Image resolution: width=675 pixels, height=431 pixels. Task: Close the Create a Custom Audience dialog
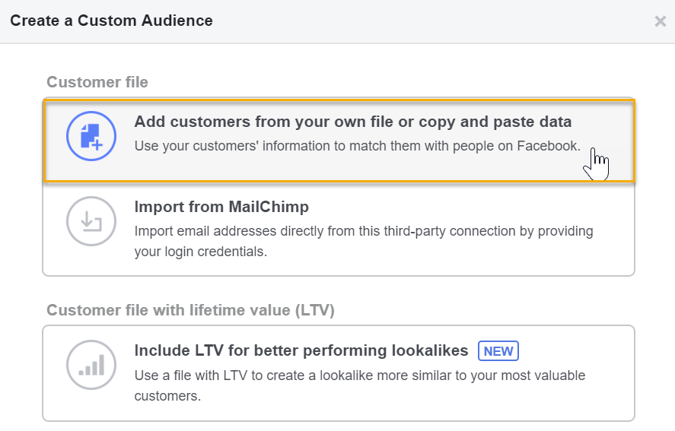[x=660, y=21]
